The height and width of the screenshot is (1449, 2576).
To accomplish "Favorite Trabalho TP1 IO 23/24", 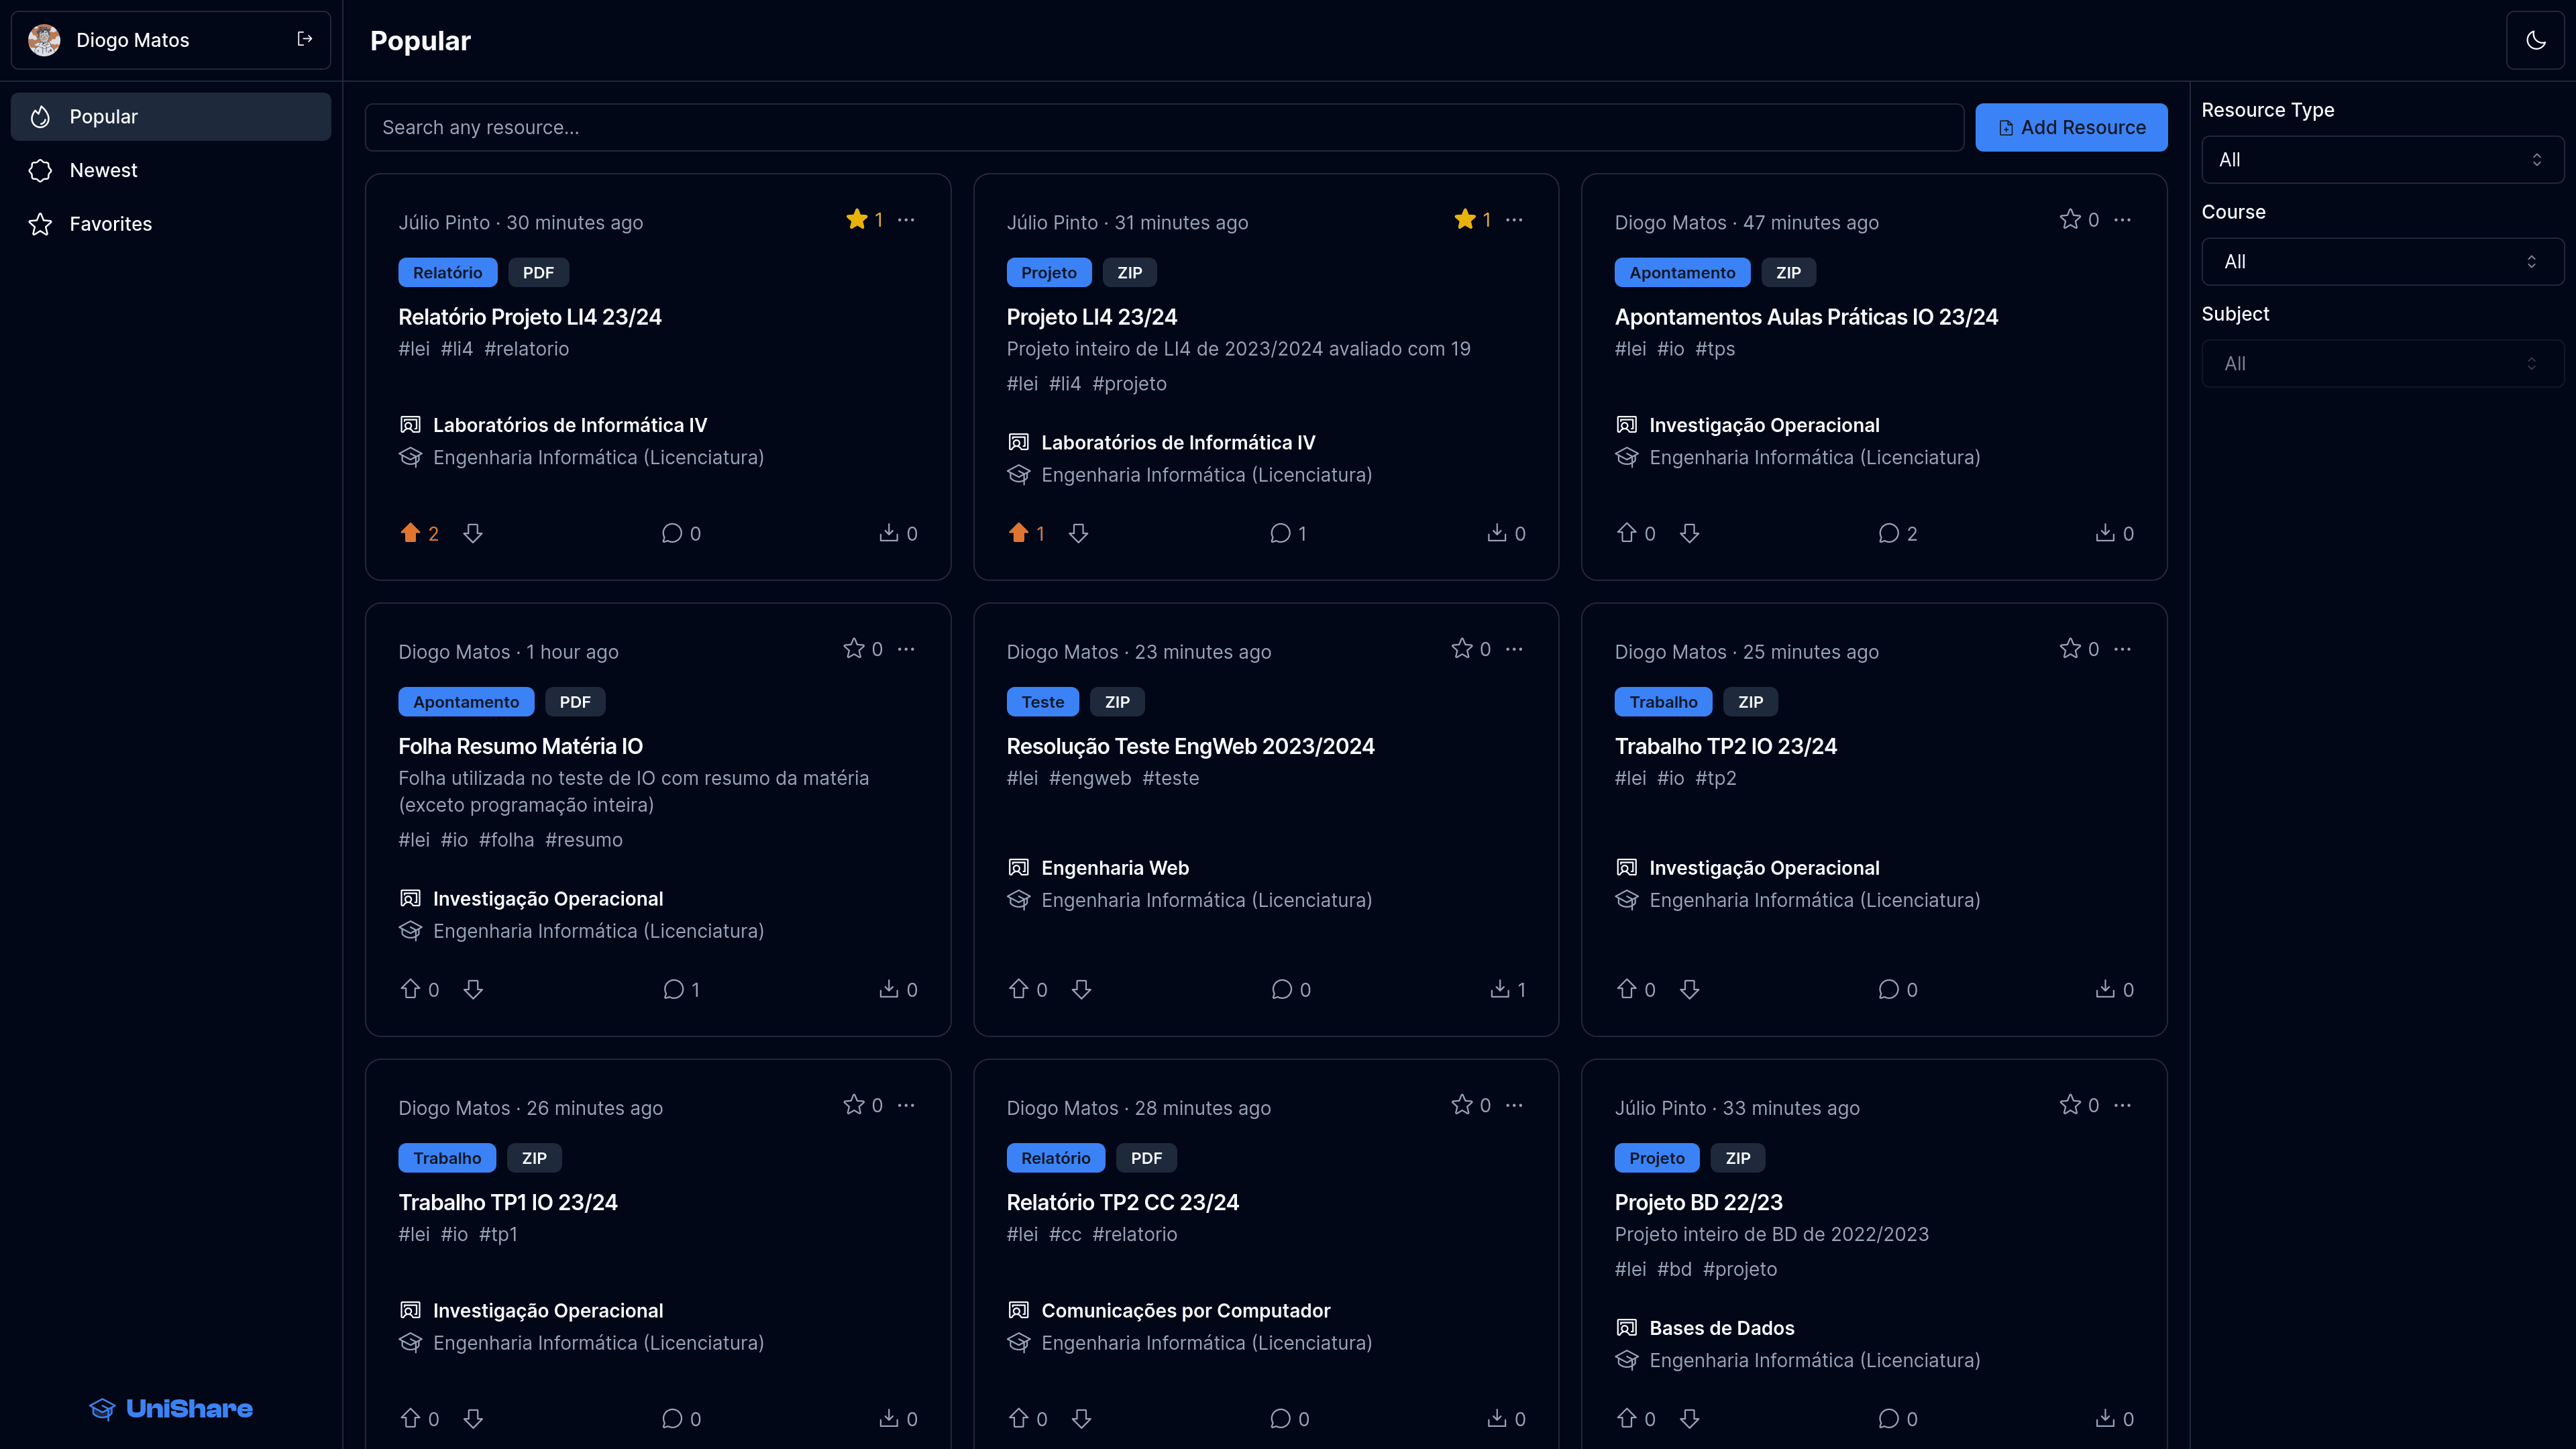I will point(854,1105).
